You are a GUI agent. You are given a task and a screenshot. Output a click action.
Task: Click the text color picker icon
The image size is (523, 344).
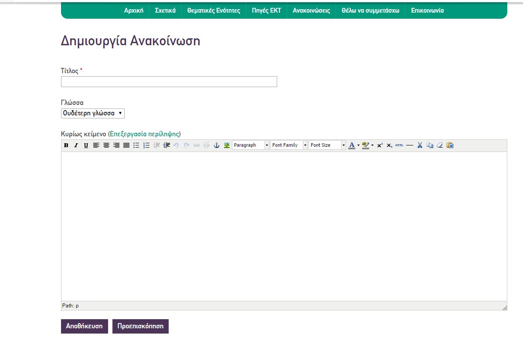[x=352, y=145]
